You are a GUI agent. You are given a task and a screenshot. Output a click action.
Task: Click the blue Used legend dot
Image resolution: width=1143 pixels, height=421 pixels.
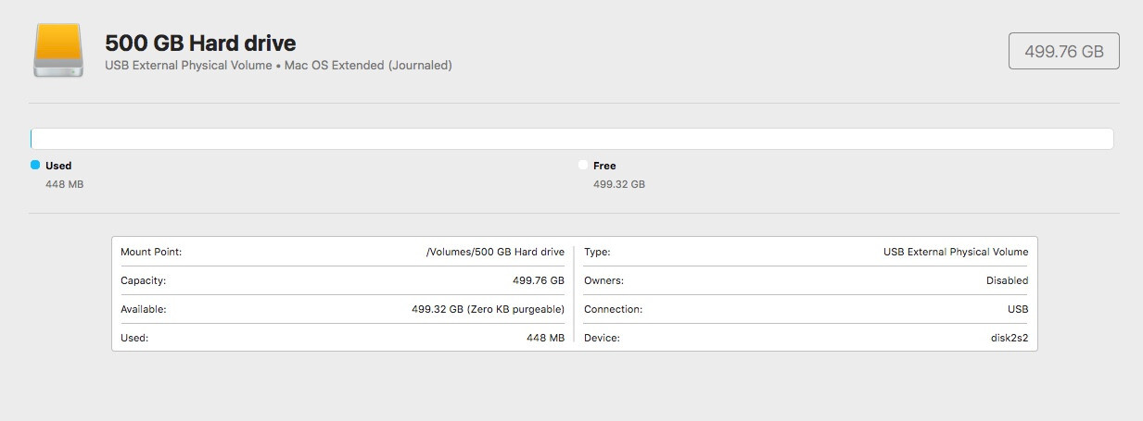(x=35, y=165)
